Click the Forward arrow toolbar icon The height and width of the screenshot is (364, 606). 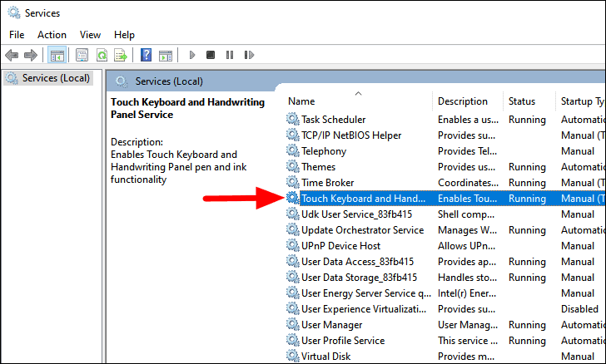coord(31,55)
